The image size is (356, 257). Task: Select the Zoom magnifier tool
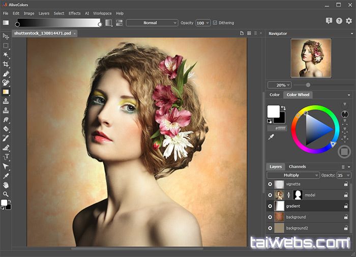tap(6, 194)
